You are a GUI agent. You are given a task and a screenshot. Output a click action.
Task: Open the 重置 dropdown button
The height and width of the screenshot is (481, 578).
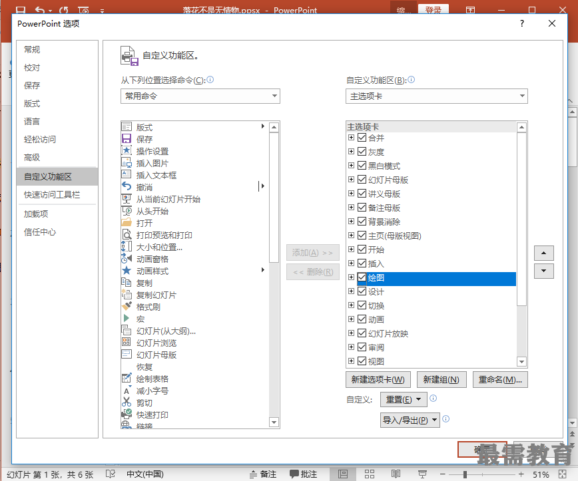tap(404, 399)
